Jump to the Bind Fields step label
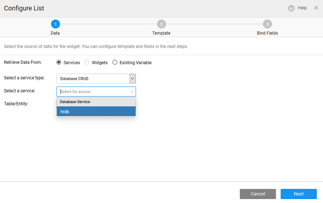Screen dimensions: 323x203 coord(267,33)
